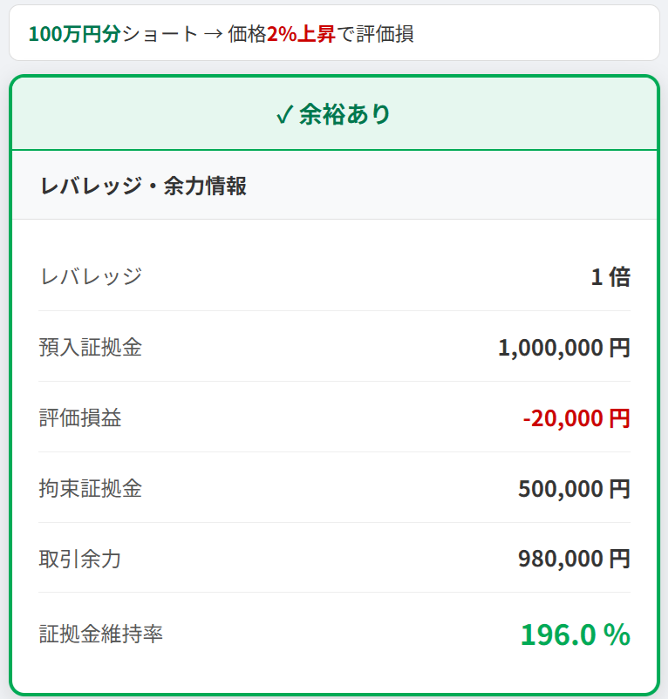Select the green 余裕あり status banner
The image size is (668, 699).
point(334,112)
